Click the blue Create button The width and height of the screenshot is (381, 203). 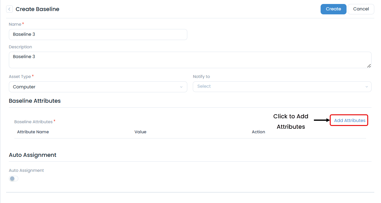tap(333, 9)
